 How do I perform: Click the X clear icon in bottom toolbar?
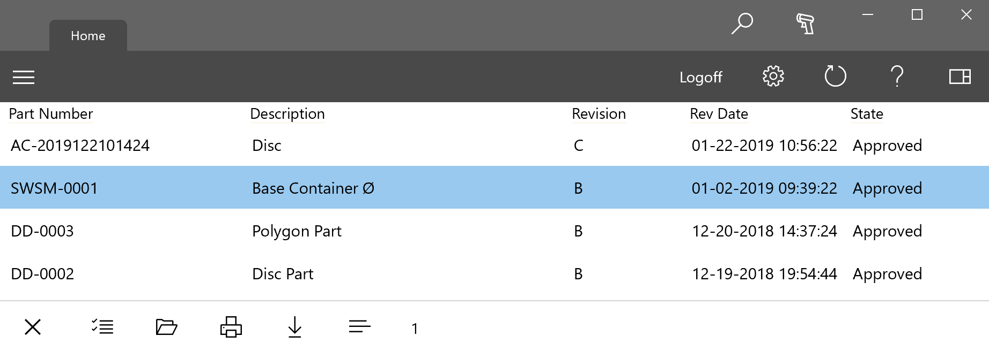tap(33, 326)
